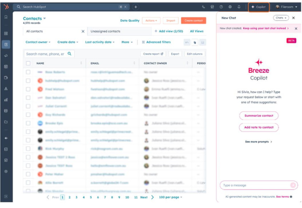This screenshot has width=302, height=208.
Task: Select the Rick Murphy row checkbox
Action: point(28,148)
